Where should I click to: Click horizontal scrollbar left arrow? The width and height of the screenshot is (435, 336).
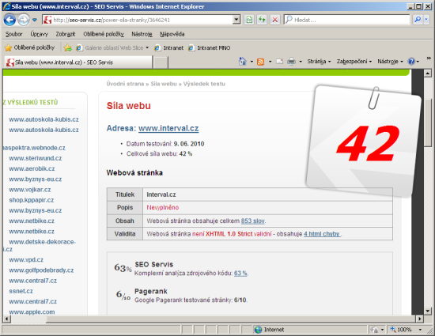[7, 319]
